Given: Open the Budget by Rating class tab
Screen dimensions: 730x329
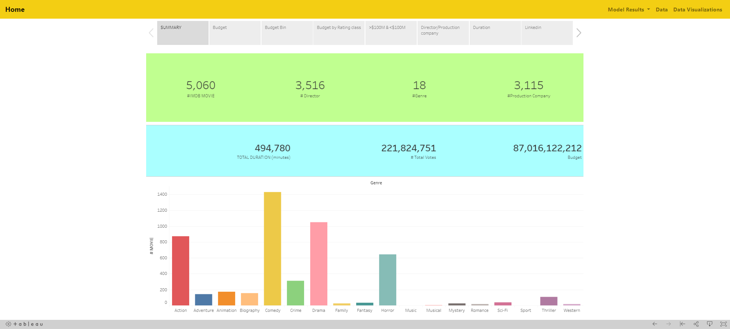Looking at the screenshot, I should 339,33.
